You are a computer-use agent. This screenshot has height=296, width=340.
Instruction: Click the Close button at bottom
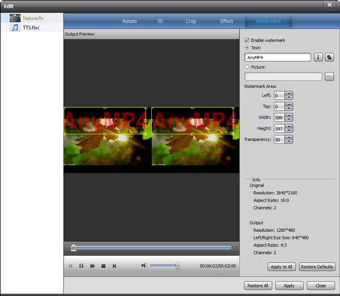(321, 286)
